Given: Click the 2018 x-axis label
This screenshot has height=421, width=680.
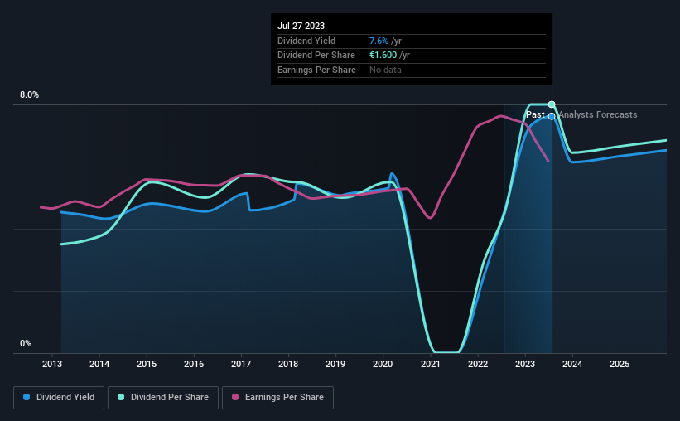Looking at the screenshot, I should pyautogui.click(x=288, y=364).
